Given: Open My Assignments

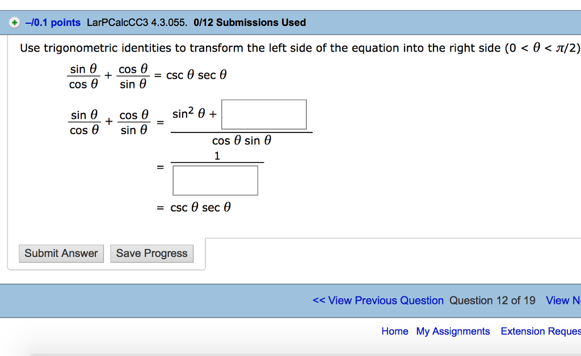Looking at the screenshot, I should (x=453, y=331).
